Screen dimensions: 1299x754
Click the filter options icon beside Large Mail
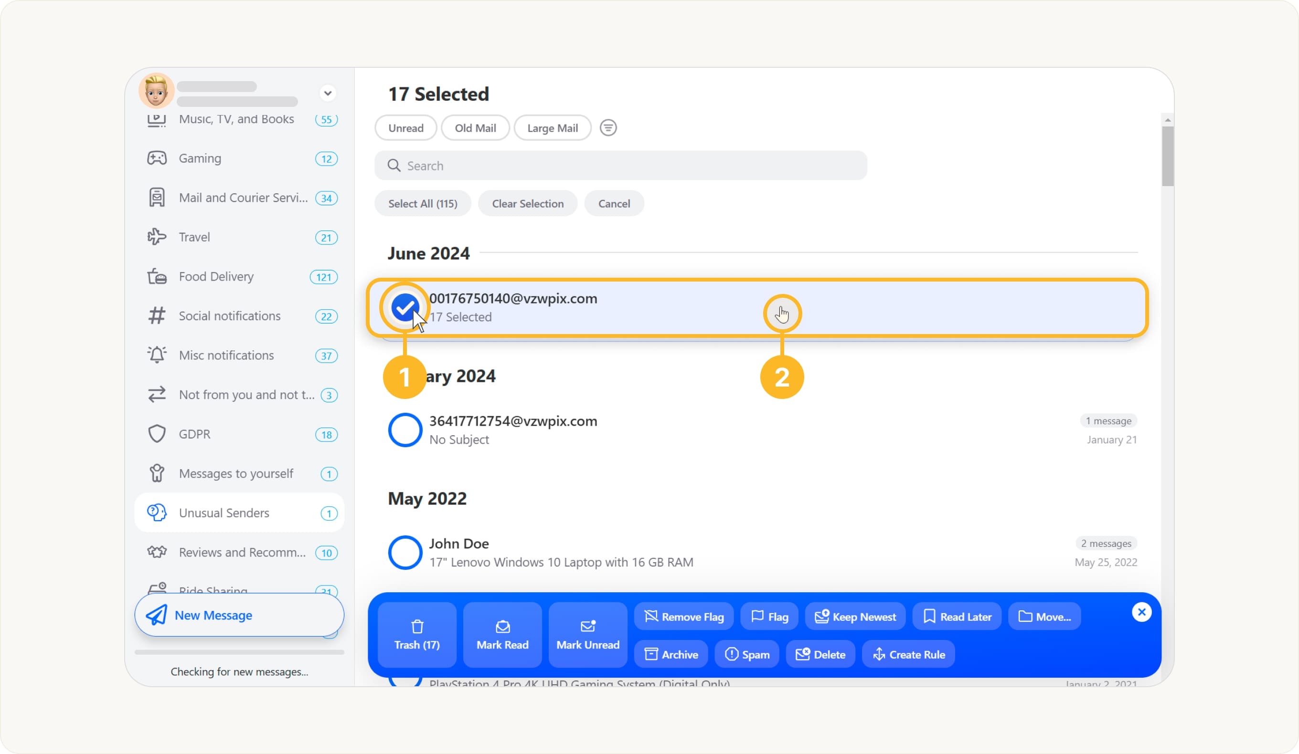608,127
